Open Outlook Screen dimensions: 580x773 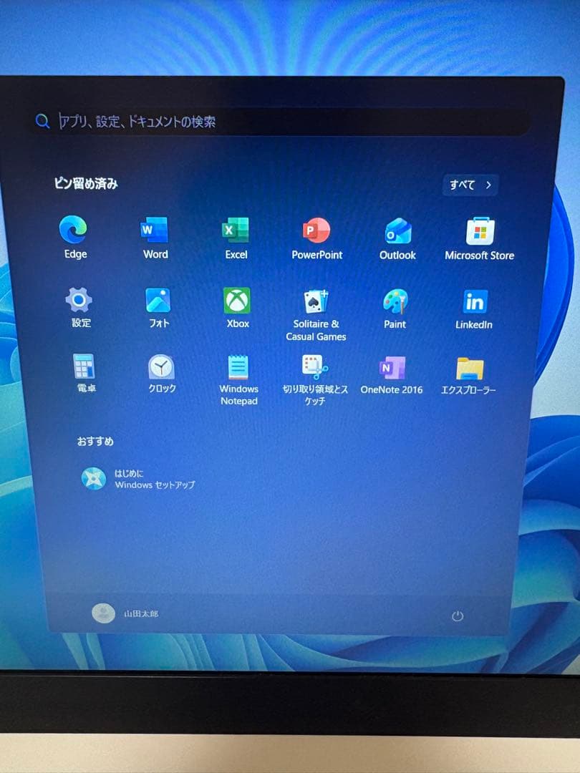click(x=397, y=230)
